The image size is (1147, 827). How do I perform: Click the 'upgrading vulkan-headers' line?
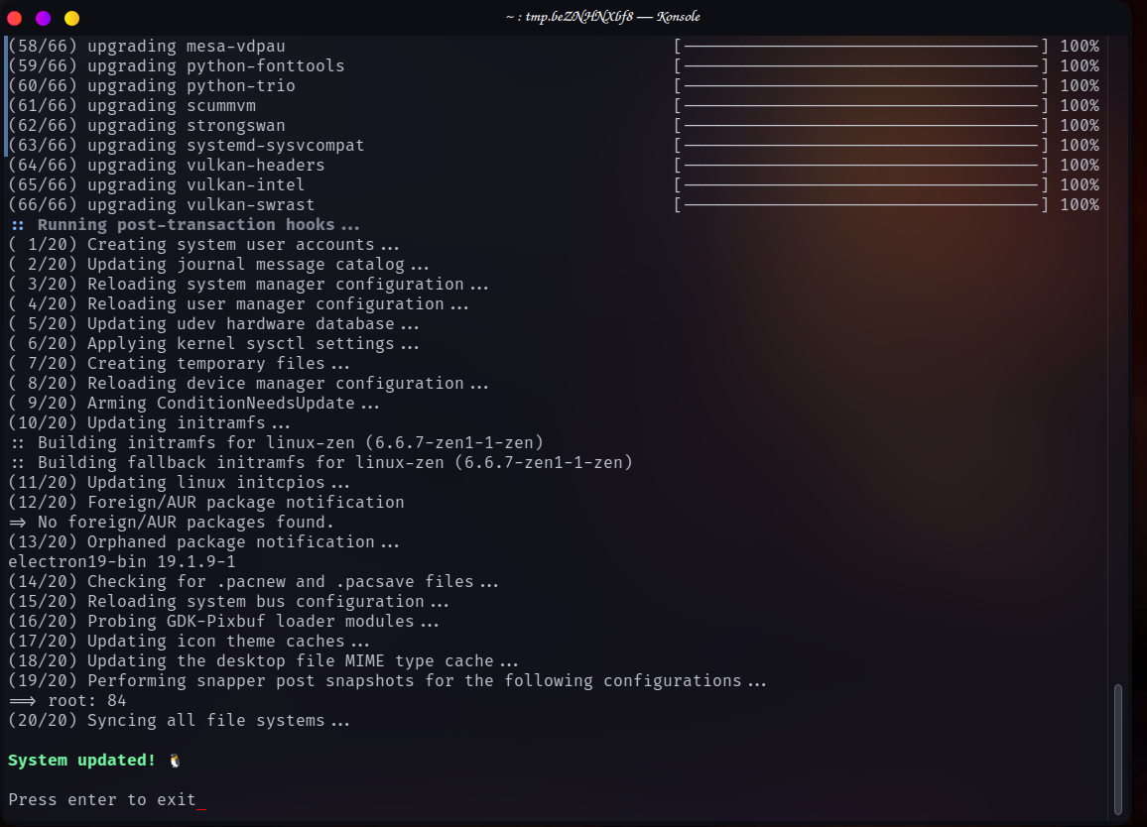[167, 165]
